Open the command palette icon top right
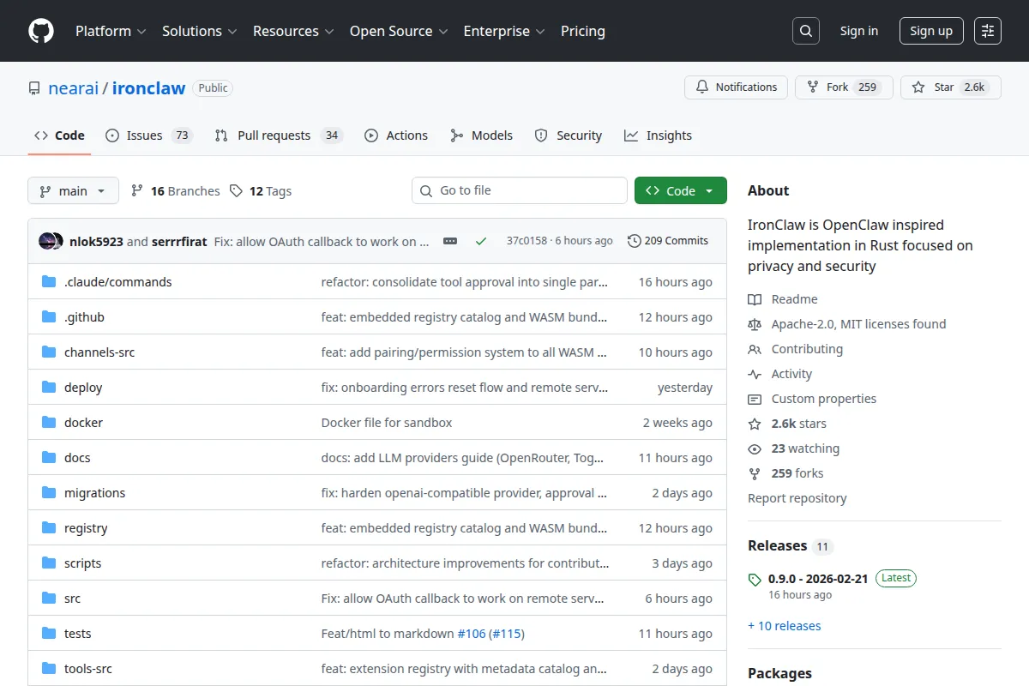Screen dimensions: 1029x686 [x=987, y=30]
